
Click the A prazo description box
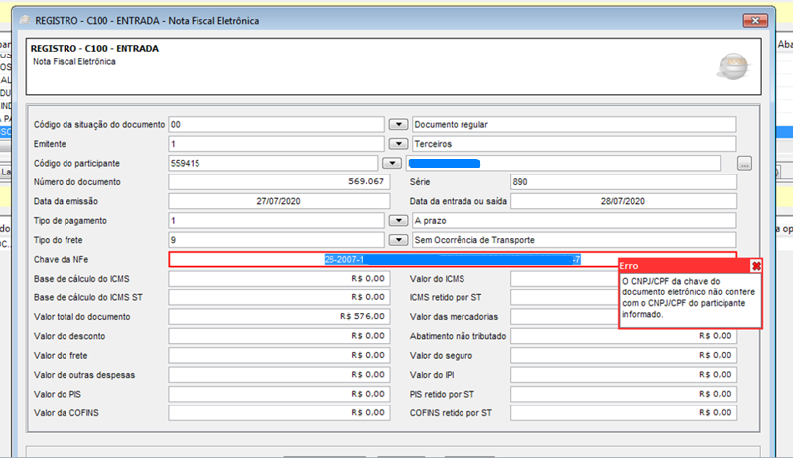click(x=574, y=220)
